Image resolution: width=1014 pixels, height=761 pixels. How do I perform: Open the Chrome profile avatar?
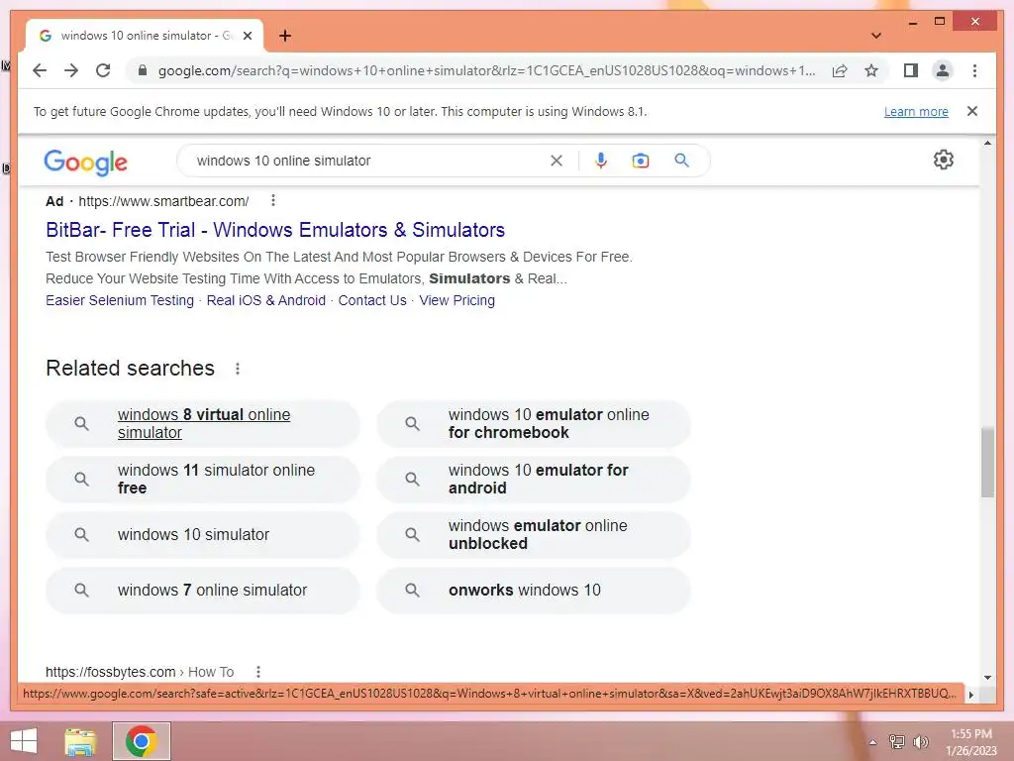tap(943, 70)
